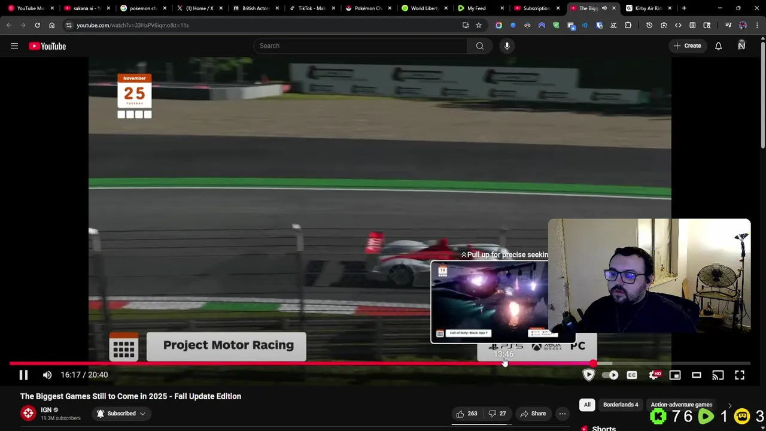This screenshot has height=431, width=766.
Task: Dislike the video showing 27
Action: pyautogui.click(x=497, y=414)
